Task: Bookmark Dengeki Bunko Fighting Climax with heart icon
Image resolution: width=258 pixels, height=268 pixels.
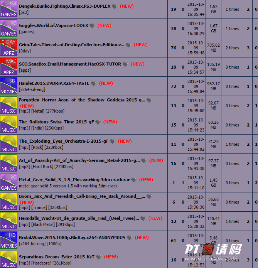Action: click(x=115, y=7)
